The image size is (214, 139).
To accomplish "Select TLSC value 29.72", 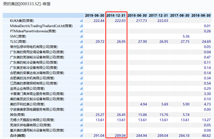I will tap(100, 41).
